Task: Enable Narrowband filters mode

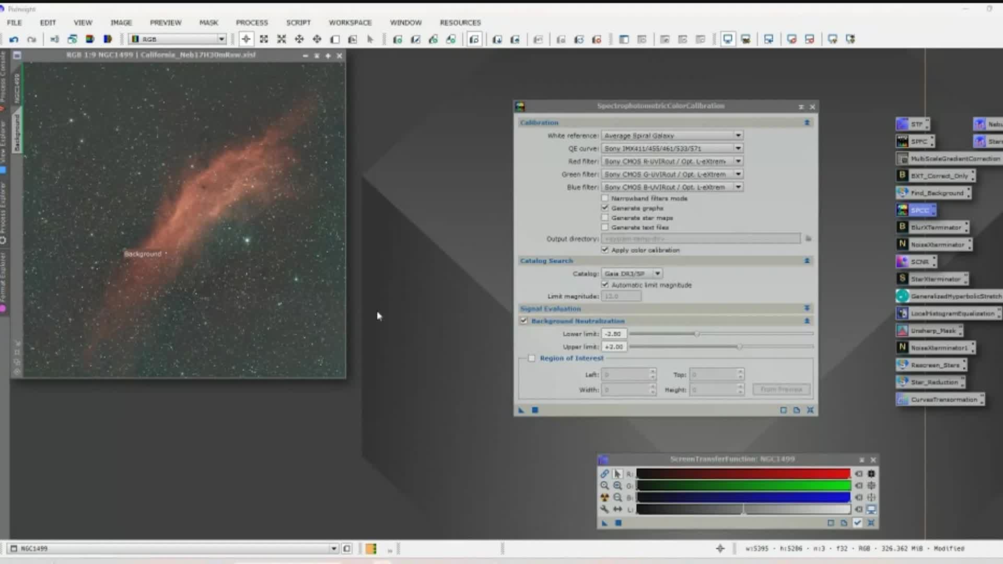Action: (605, 198)
